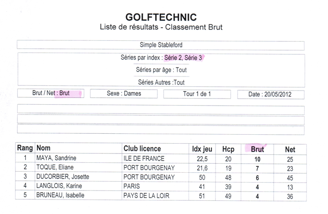Click the GOLFTECHNIC title
Screen dimensions: 328x214
[161, 17]
